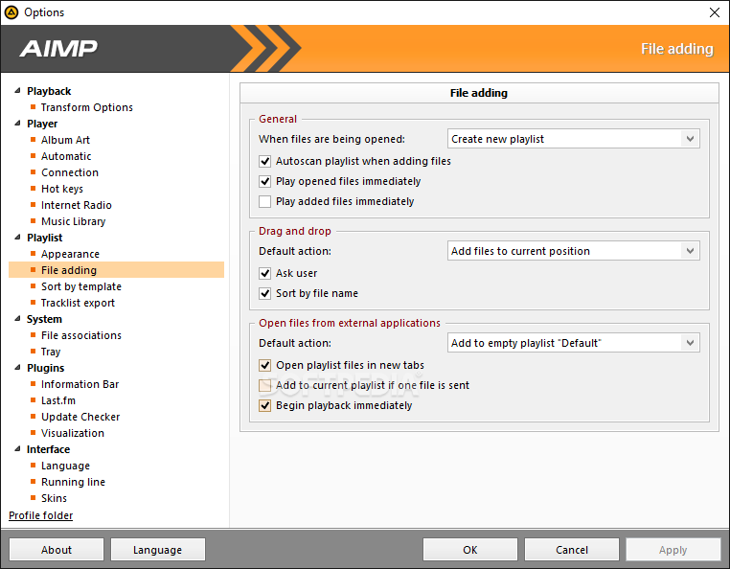
Task: Select the Playback category header
Action: pyautogui.click(x=49, y=91)
